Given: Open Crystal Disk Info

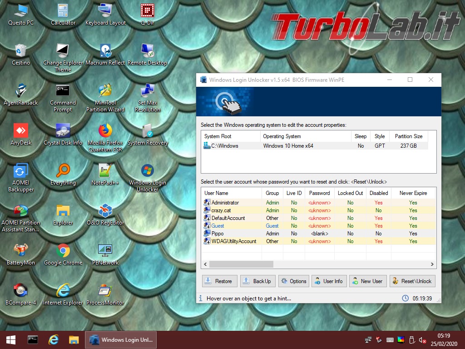Looking at the screenshot, I should (63, 135).
